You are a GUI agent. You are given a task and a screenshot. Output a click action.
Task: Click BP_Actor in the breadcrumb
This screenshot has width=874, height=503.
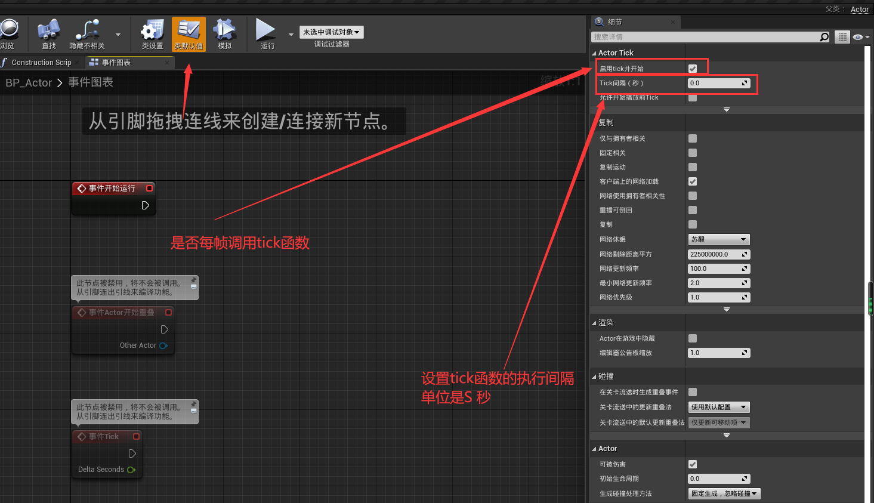point(29,83)
